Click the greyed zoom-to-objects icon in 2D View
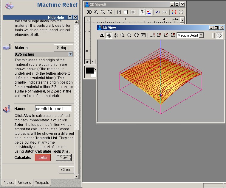Image resolution: width=226 pixels, height=188 pixels. 133,12
